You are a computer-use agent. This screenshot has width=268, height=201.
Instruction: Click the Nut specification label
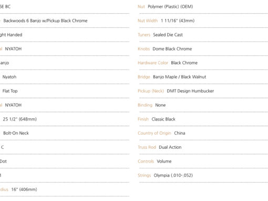coord(141,7)
